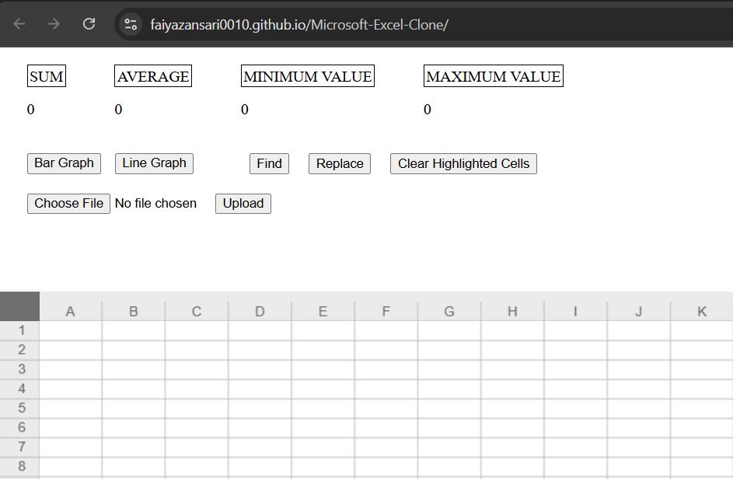This screenshot has width=733, height=479.
Task: Select row header 5
Action: click(20, 408)
